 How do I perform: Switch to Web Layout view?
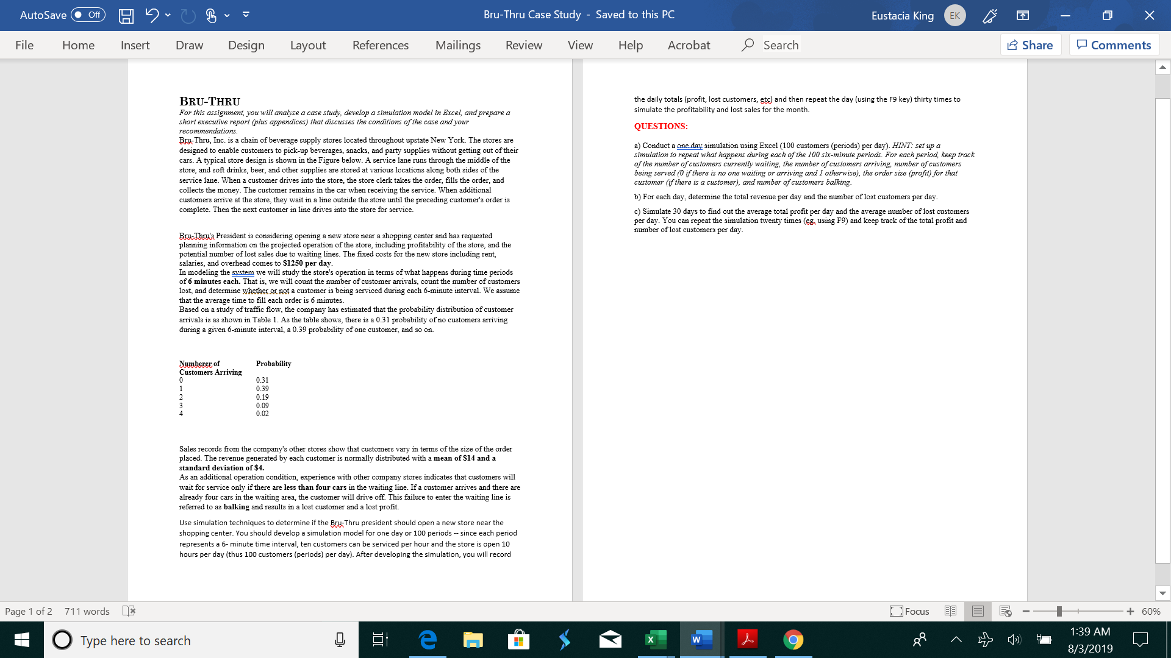tap(1004, 611)
